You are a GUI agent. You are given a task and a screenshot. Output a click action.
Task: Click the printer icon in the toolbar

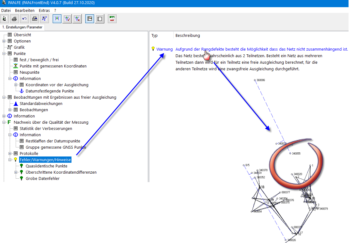(x=14, y=19)
